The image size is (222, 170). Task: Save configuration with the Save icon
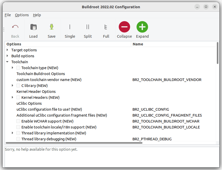52,27
